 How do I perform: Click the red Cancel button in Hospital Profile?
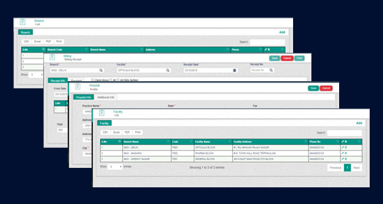pos(326,88)
